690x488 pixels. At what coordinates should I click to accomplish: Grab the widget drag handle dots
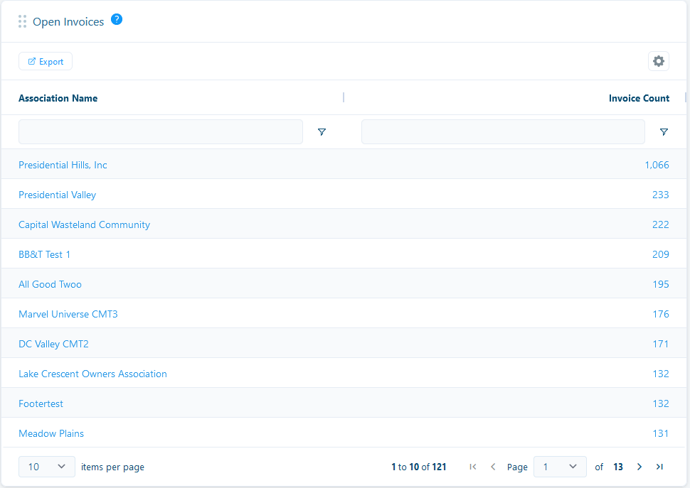coord(23,21)
